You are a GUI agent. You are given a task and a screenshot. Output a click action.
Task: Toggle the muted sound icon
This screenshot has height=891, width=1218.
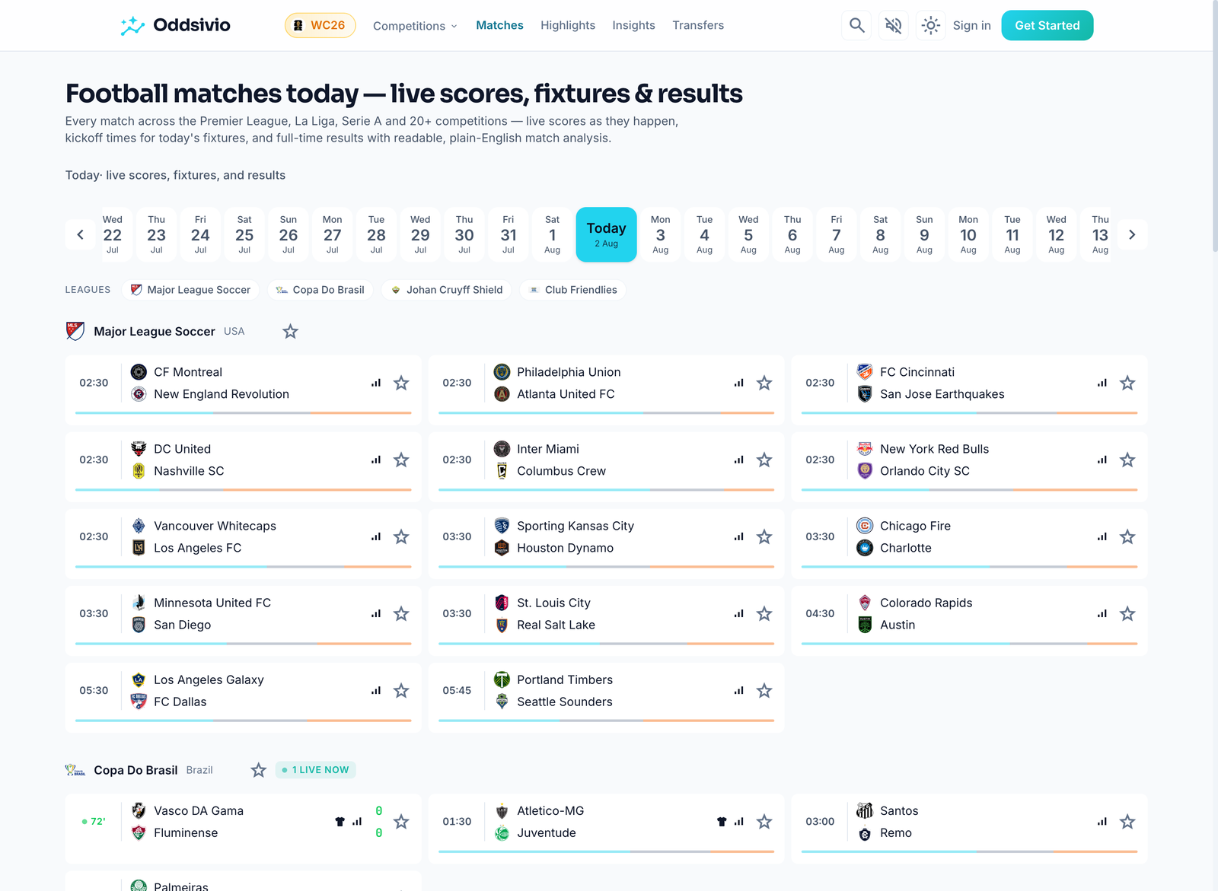894,25
